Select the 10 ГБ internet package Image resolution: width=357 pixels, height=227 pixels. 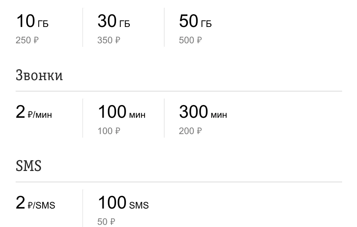pos(32,22)
